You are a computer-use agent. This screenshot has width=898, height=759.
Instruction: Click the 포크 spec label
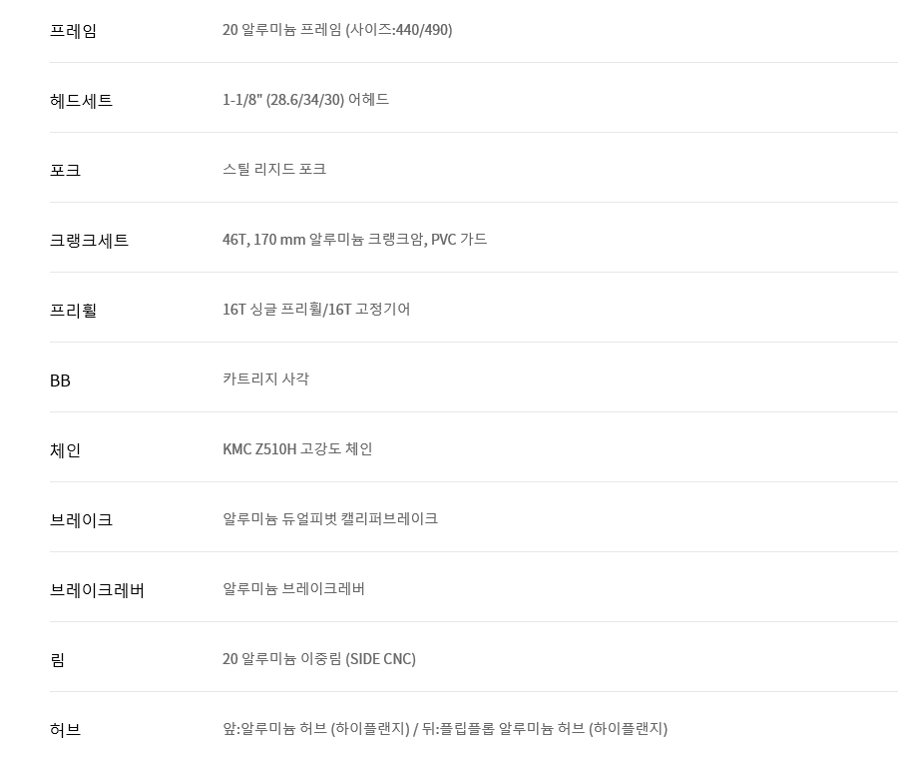[x=65, y=170]
